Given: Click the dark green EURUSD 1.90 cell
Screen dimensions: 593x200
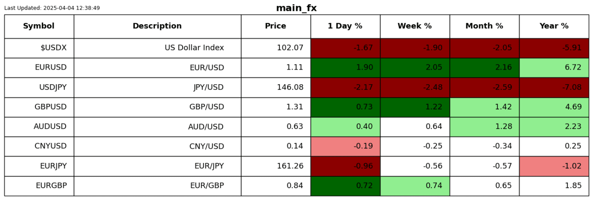Looking at the screenshot, I should click(x=345, y=68).
